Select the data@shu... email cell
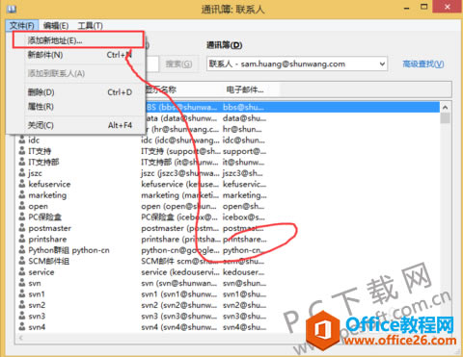 [244, 118]
